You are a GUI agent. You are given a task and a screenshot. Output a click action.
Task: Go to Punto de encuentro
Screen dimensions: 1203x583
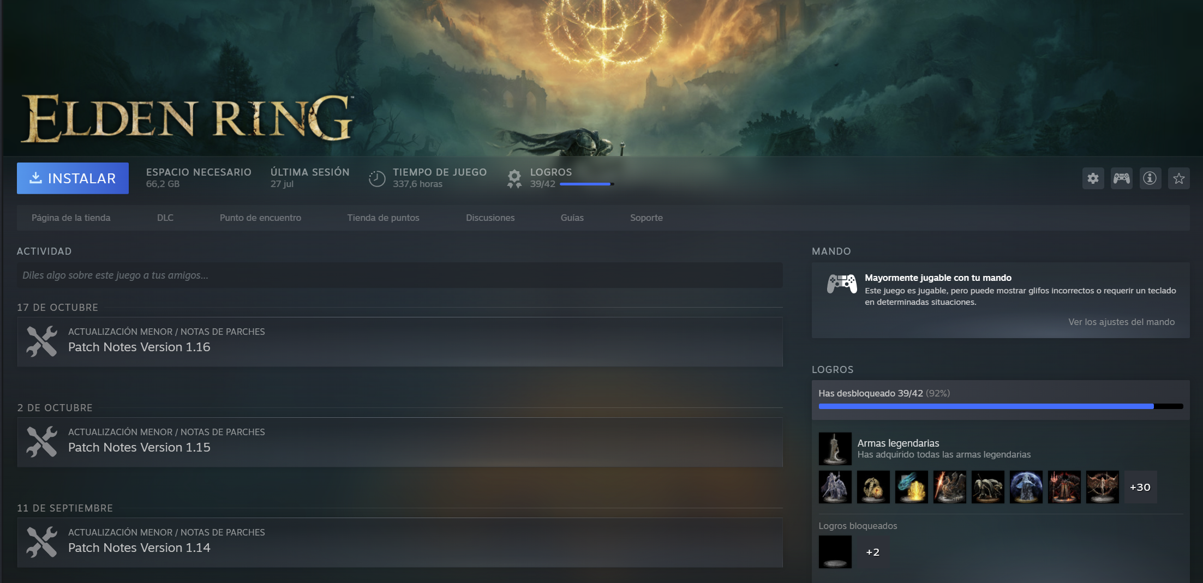click(260, 218)
